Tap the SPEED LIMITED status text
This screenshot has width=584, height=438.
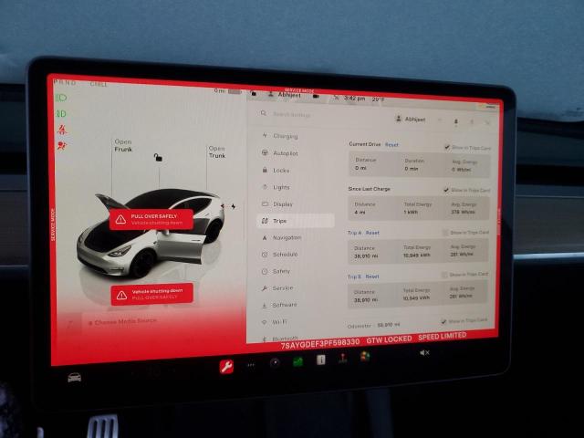pos(443,337)
